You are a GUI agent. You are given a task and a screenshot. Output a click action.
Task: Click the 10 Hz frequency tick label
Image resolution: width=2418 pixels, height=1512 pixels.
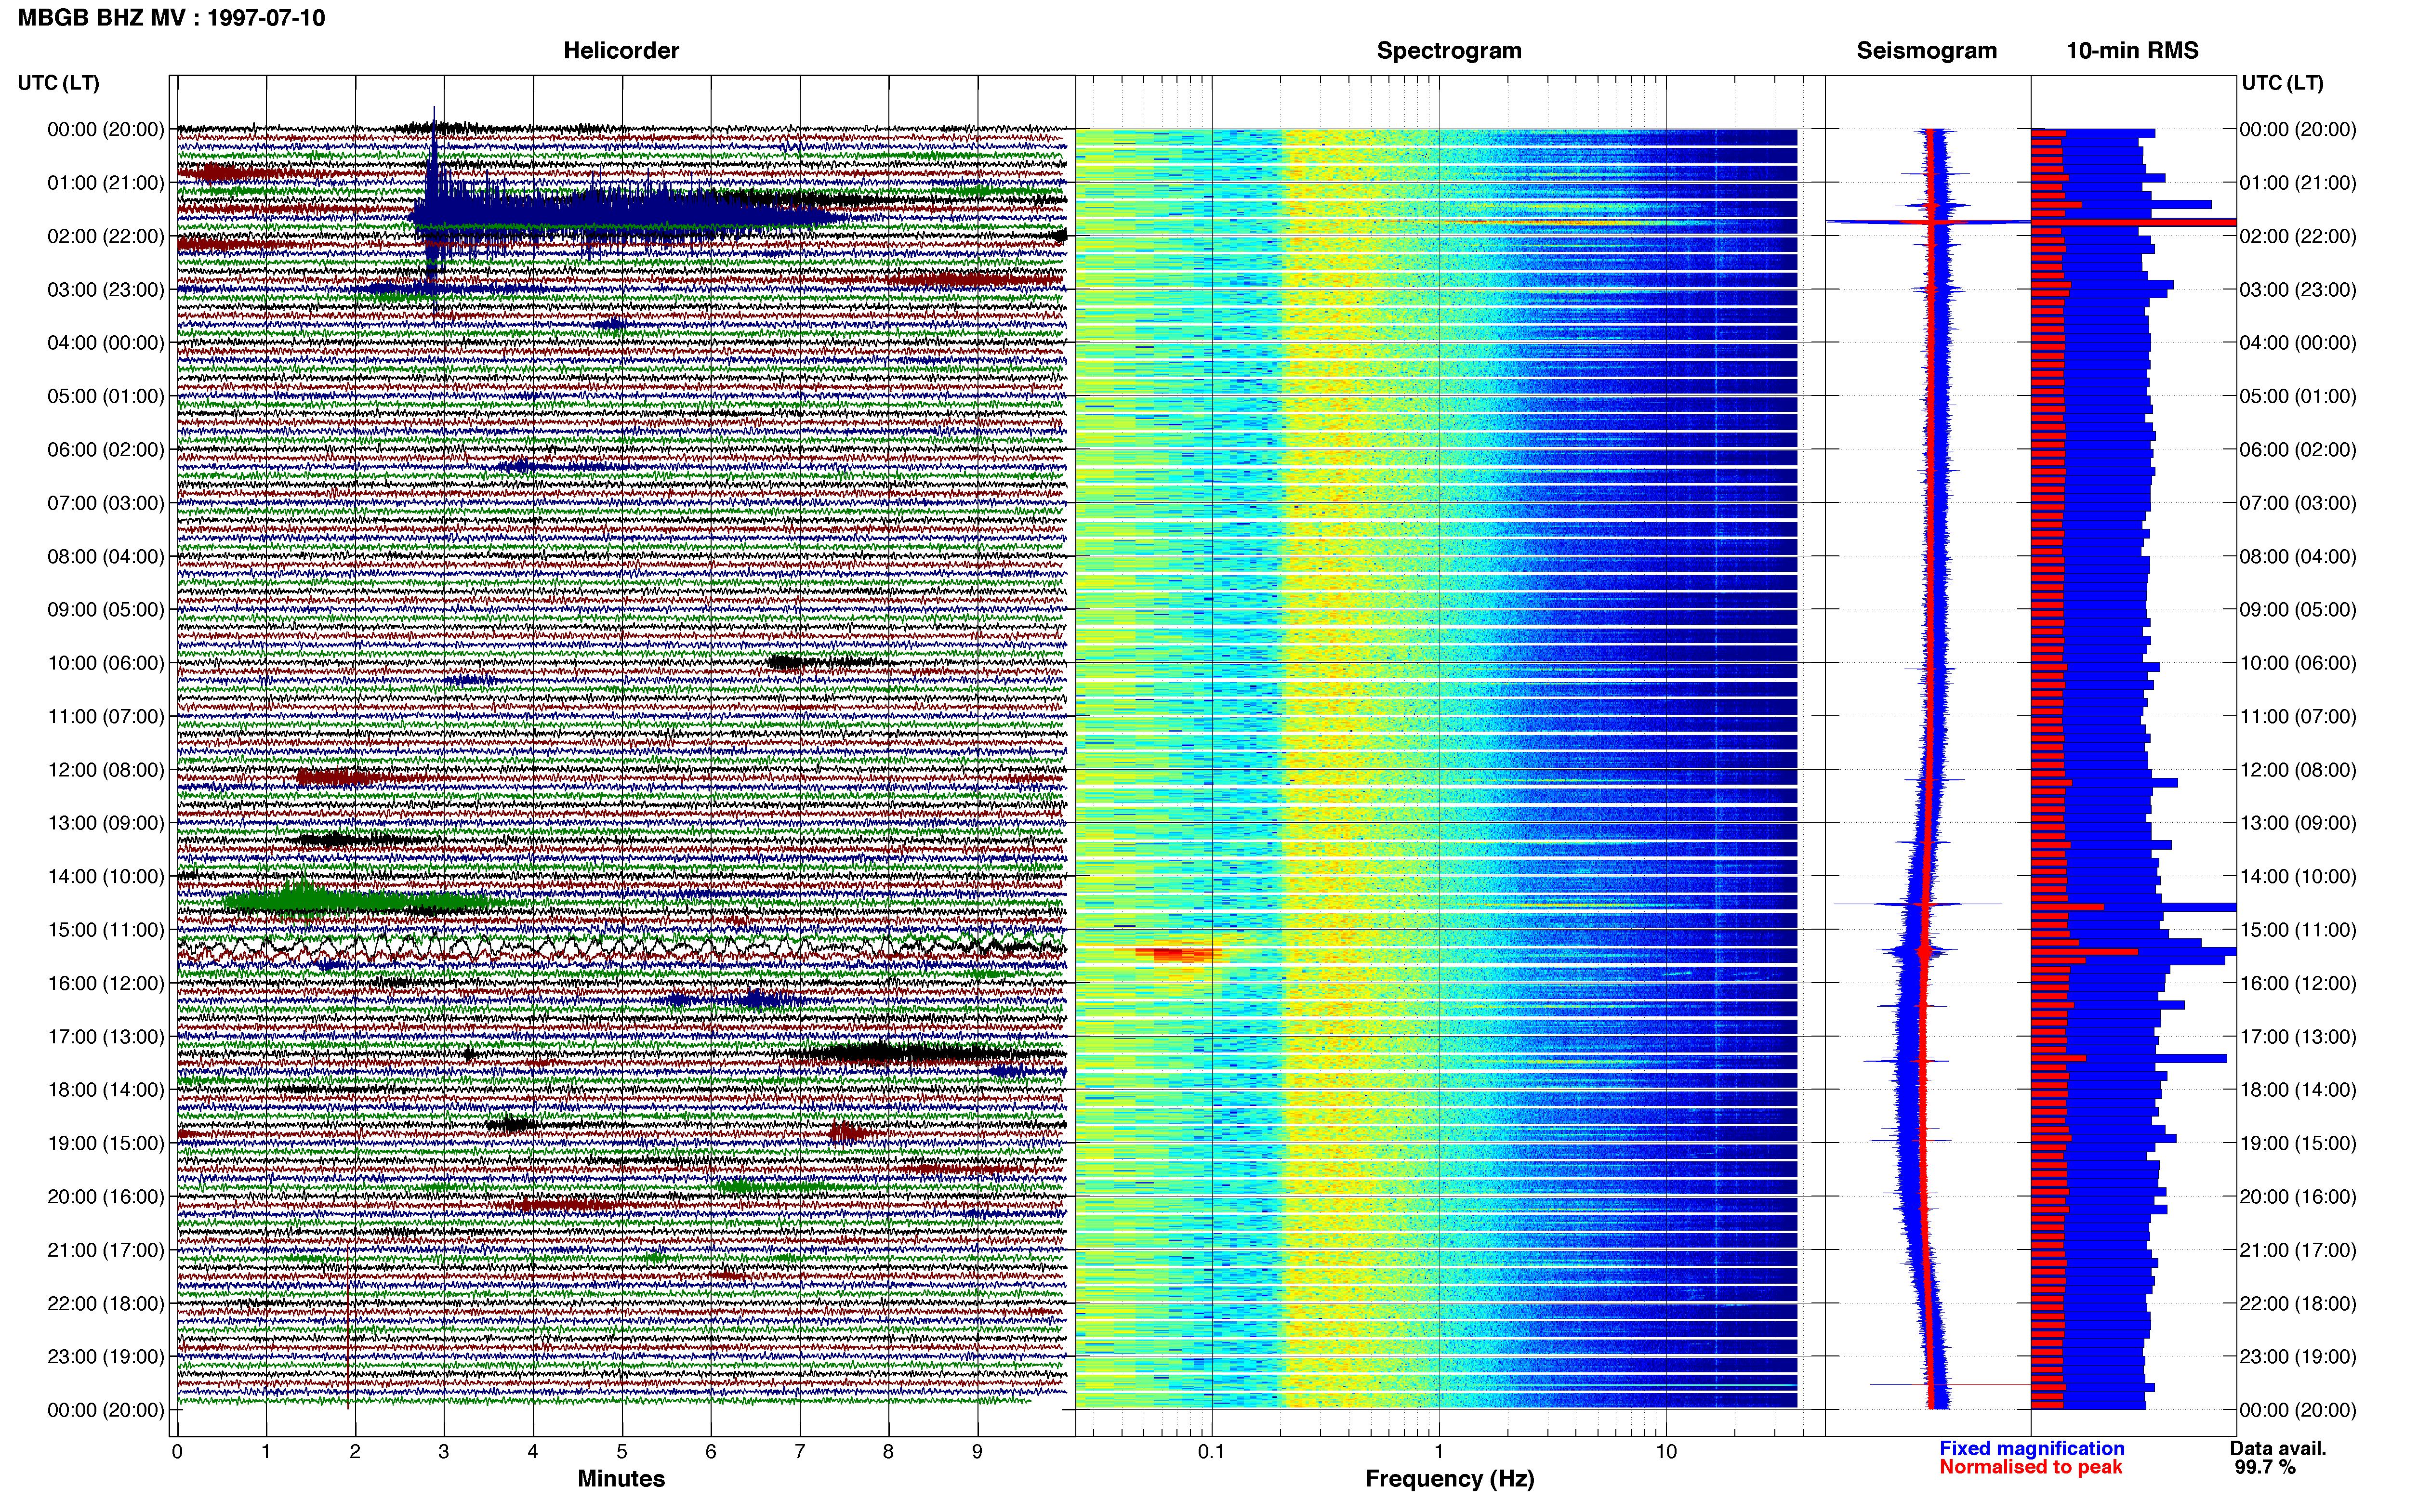(x=1666, y=1452)
